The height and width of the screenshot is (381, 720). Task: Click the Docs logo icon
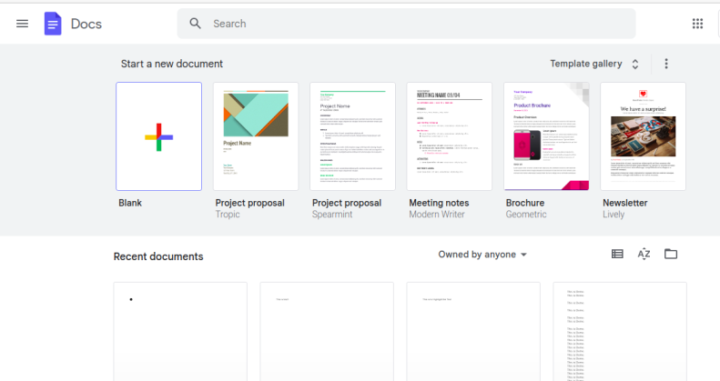pyautogui.click(x=53, y=24)
